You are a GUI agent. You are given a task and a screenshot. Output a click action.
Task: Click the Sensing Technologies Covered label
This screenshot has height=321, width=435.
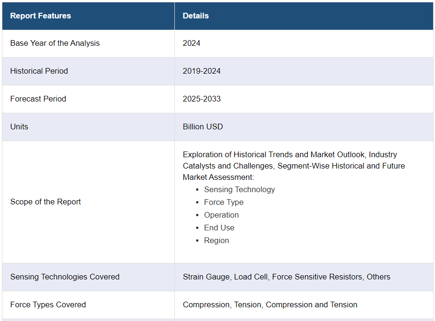(65, 277)
